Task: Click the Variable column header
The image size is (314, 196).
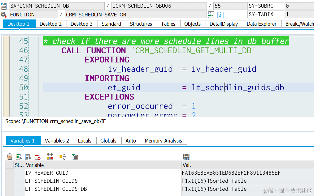Action: [x=103, y=165]
